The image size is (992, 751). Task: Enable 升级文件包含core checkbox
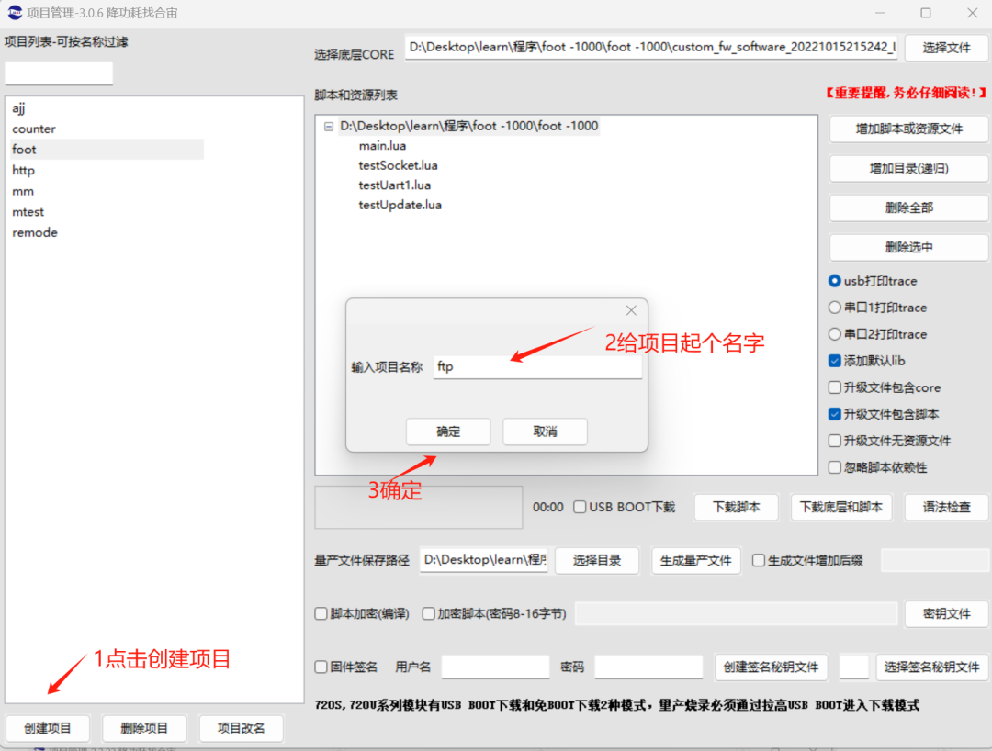point(834,387)
